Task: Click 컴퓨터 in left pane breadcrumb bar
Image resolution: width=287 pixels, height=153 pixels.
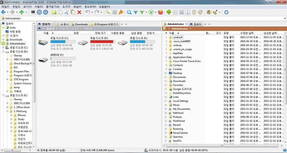Action: (x=50, y=29)
